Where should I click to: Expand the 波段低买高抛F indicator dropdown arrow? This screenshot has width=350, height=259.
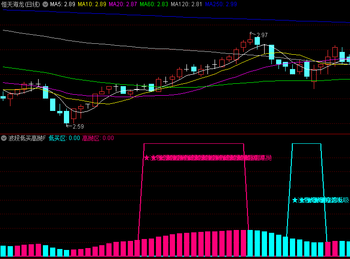3,138
